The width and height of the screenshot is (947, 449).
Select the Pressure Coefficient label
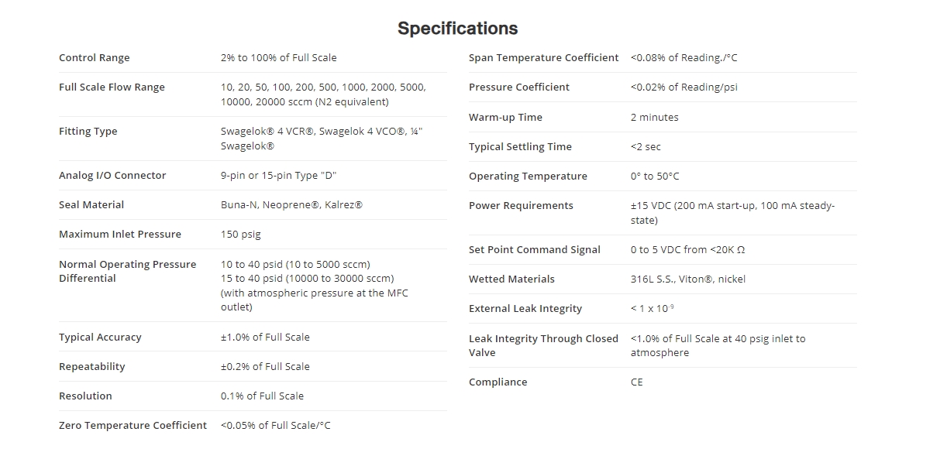pyautogui.click(x=519, y=87)
